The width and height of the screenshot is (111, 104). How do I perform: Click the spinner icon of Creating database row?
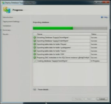click(35, 61)
